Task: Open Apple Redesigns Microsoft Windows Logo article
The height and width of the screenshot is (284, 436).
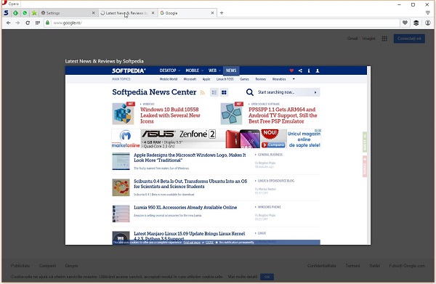Action: 190,158
